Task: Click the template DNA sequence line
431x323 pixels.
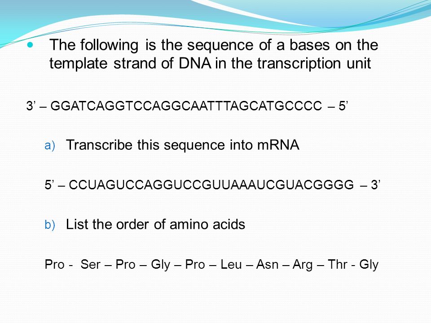Action: 187,106
